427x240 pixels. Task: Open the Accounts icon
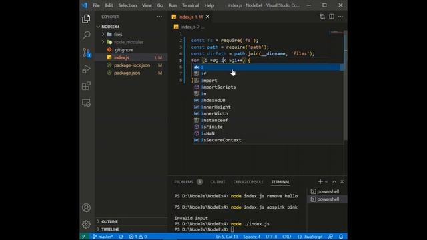pos(86,207)
